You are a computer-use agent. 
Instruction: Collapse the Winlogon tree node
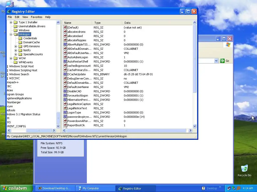(11, 34)
